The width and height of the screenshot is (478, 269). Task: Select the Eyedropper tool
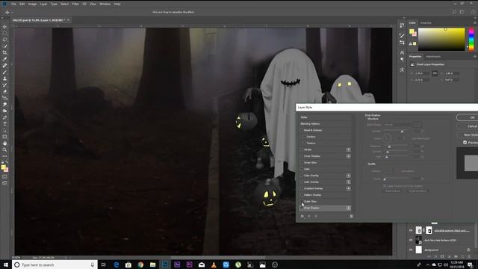tap(4, 59)
